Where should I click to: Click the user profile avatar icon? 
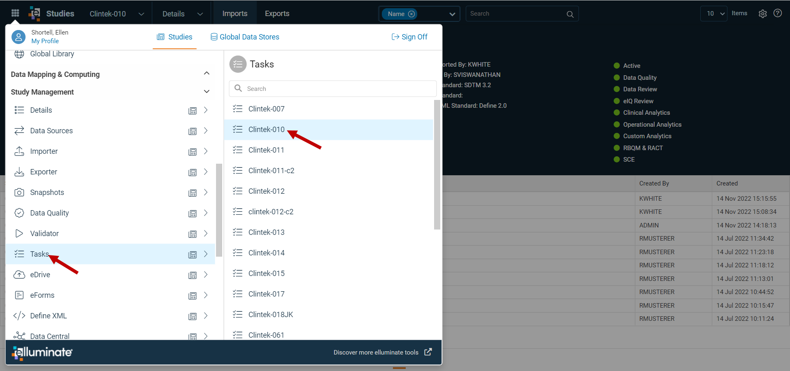coord(19,37)
